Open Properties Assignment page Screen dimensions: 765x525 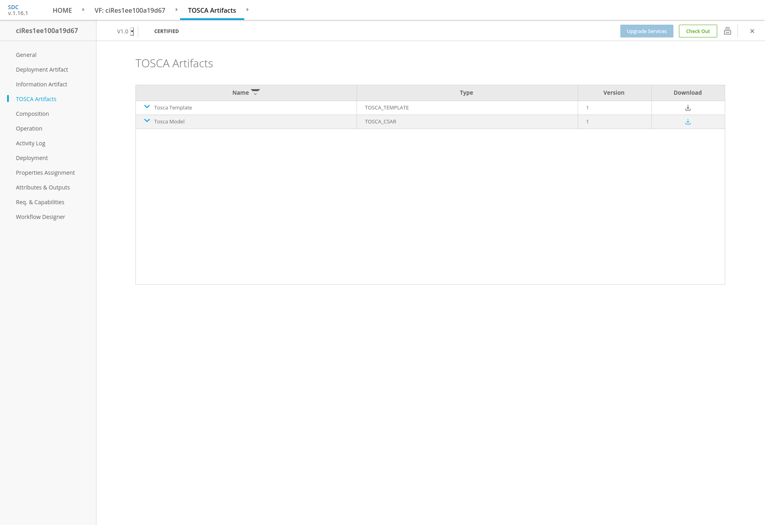tap(45, 173)
